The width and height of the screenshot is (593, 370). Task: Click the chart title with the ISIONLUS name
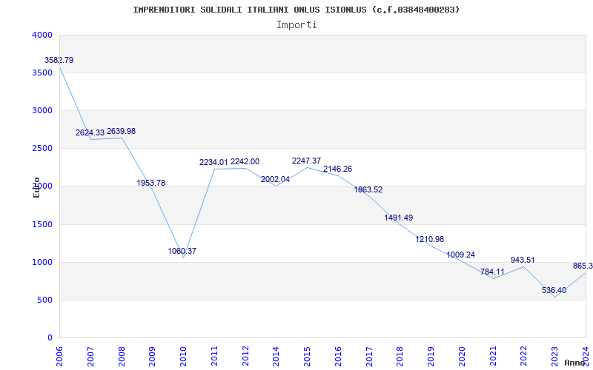coord(296,10)
